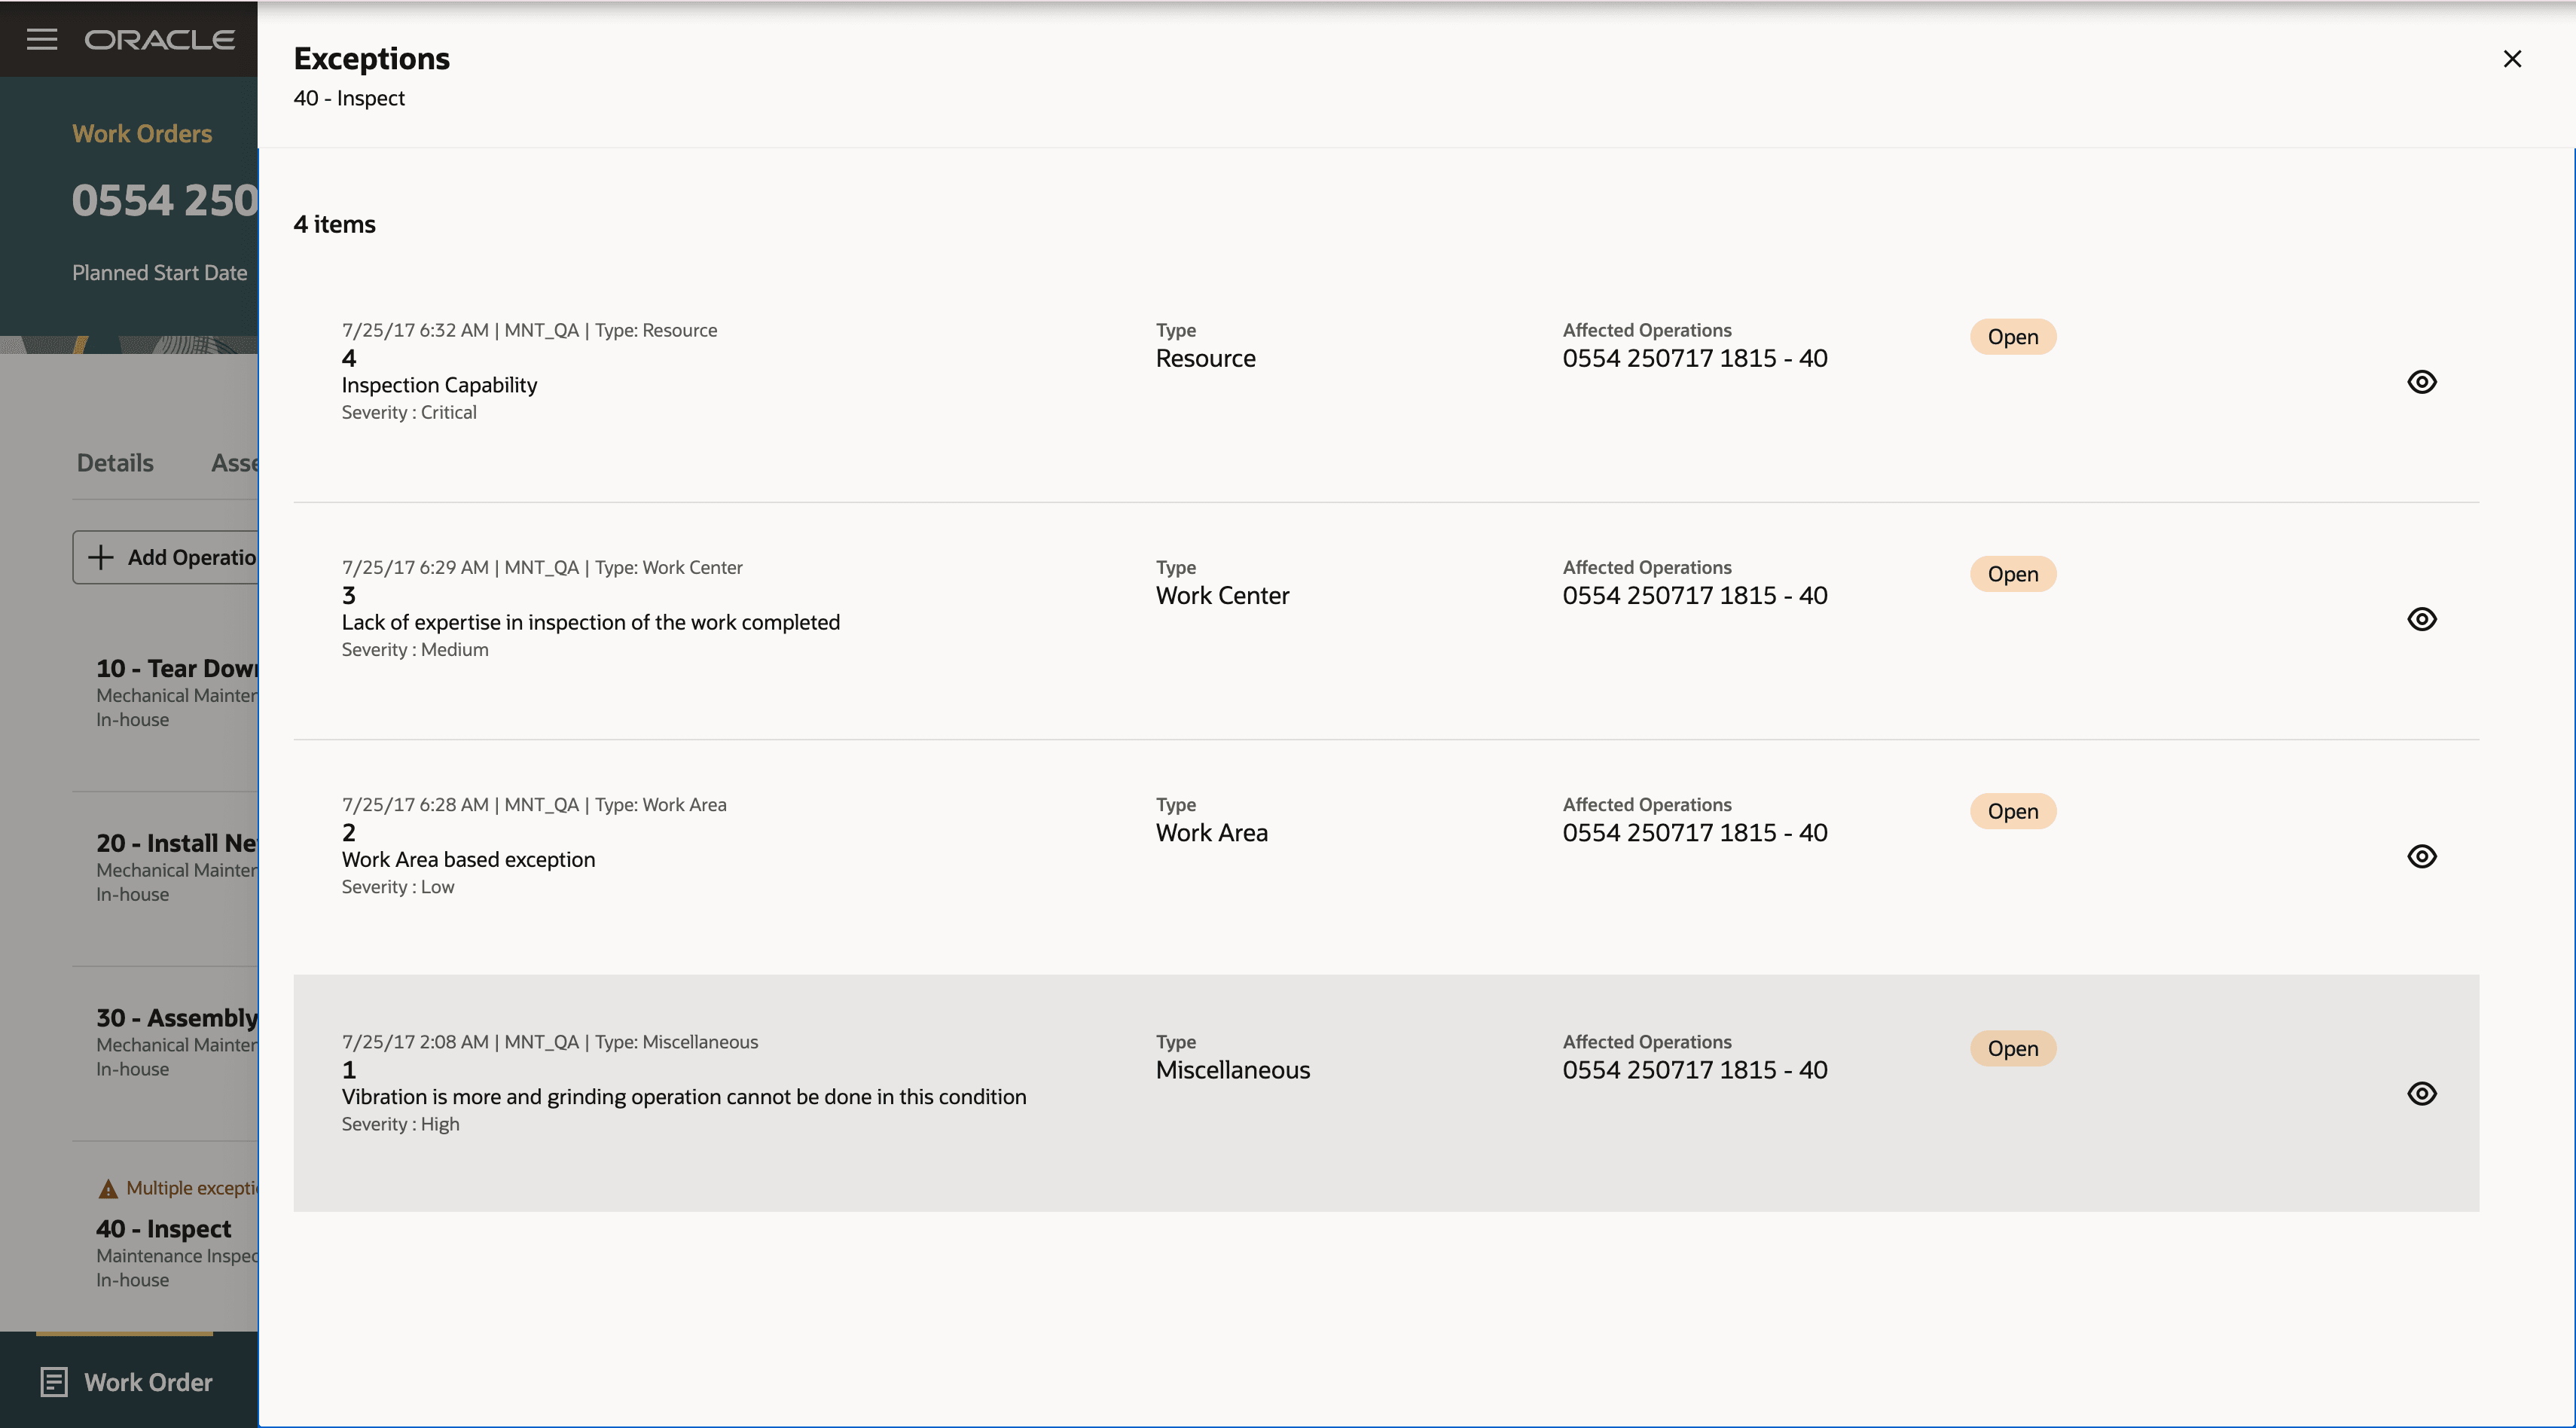The image size is (2576, 1428).
Task: Switch to the Details tab
Action: coord(115,463)
